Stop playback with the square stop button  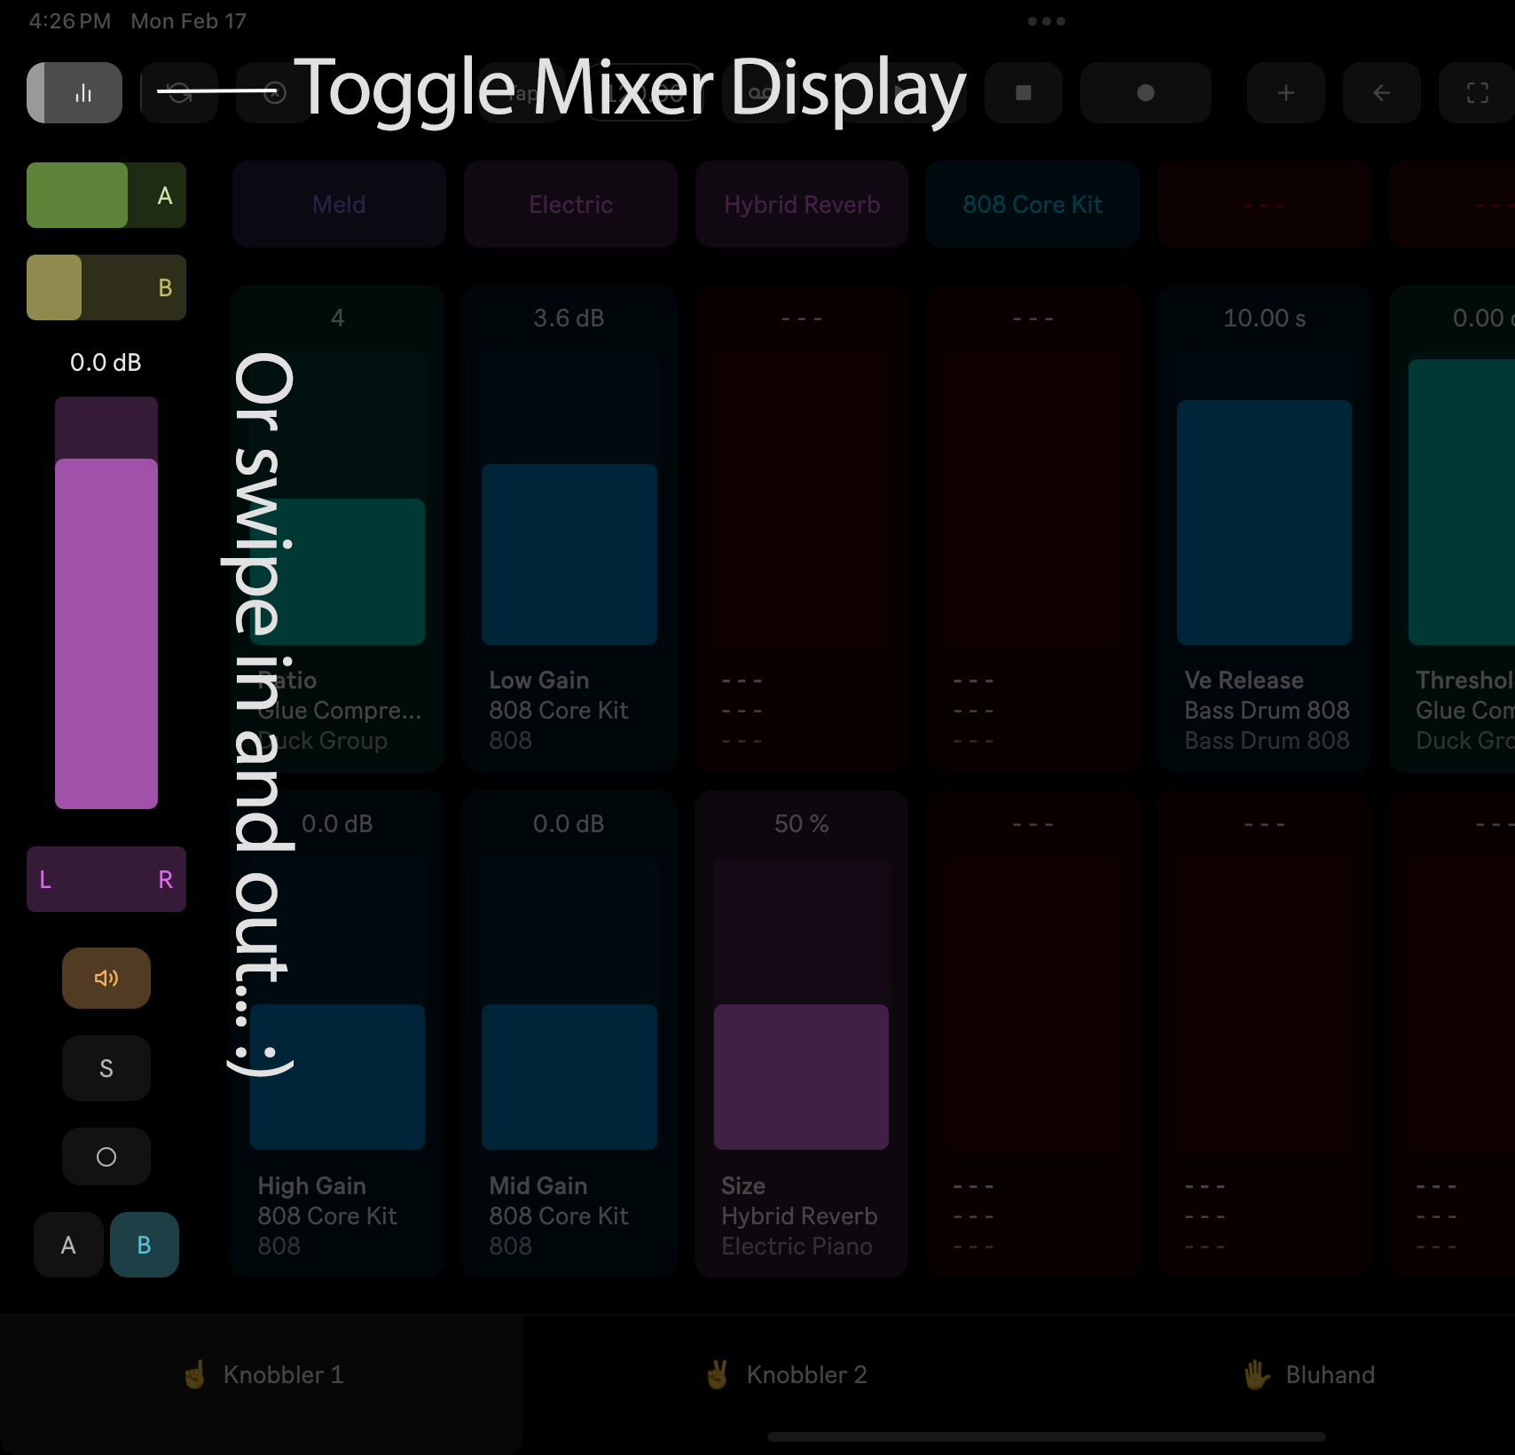pyautogui.click(x=1024, y=92)
